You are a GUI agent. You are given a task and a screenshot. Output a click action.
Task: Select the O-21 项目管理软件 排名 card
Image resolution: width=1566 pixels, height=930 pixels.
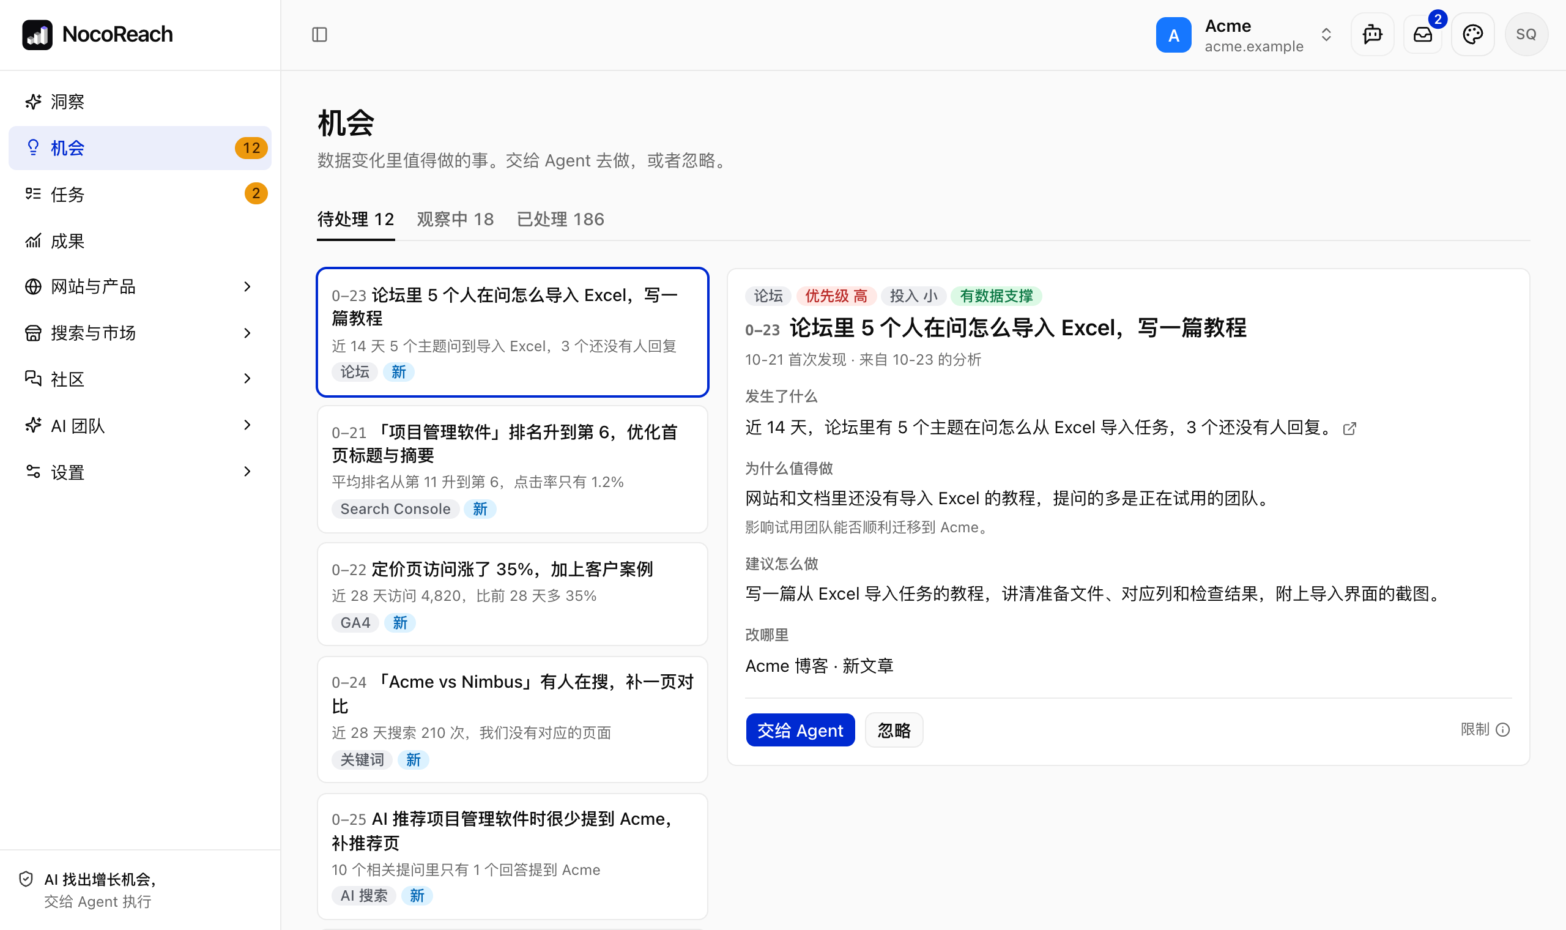point(513,469)
